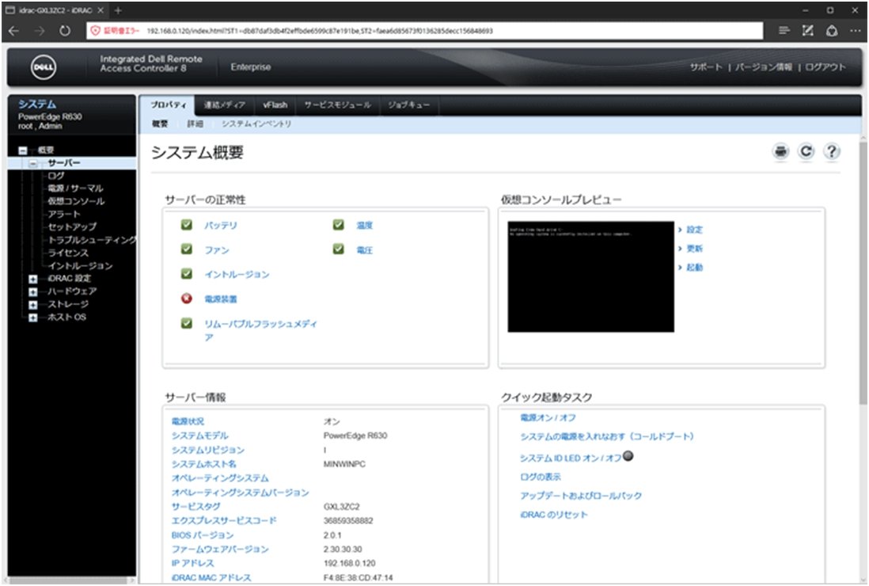The height and width of the screenshot is (586, 869).
Task: Open virtual console 設定 link
Action: [x=694, y=230]
